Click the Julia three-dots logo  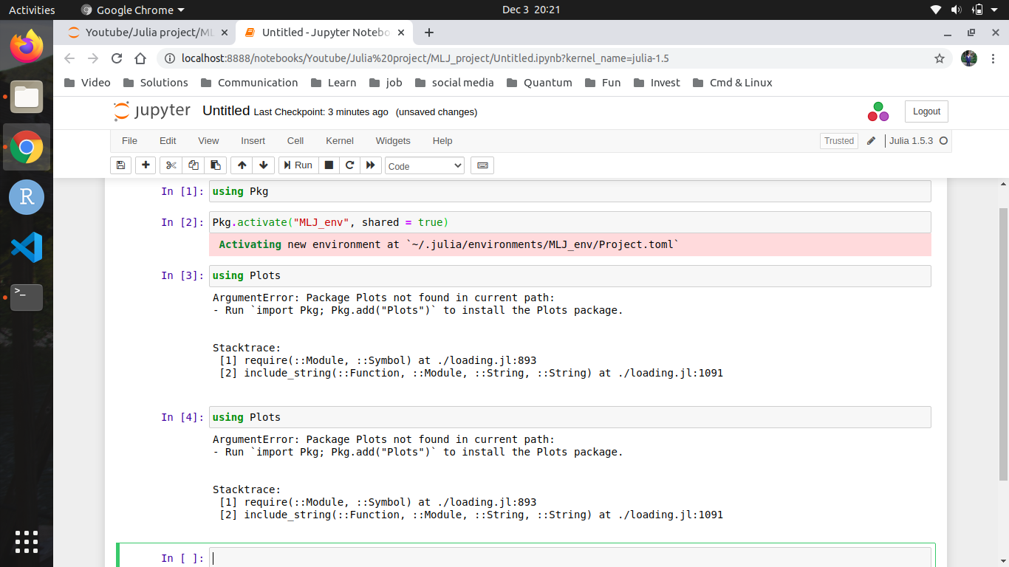878,111
